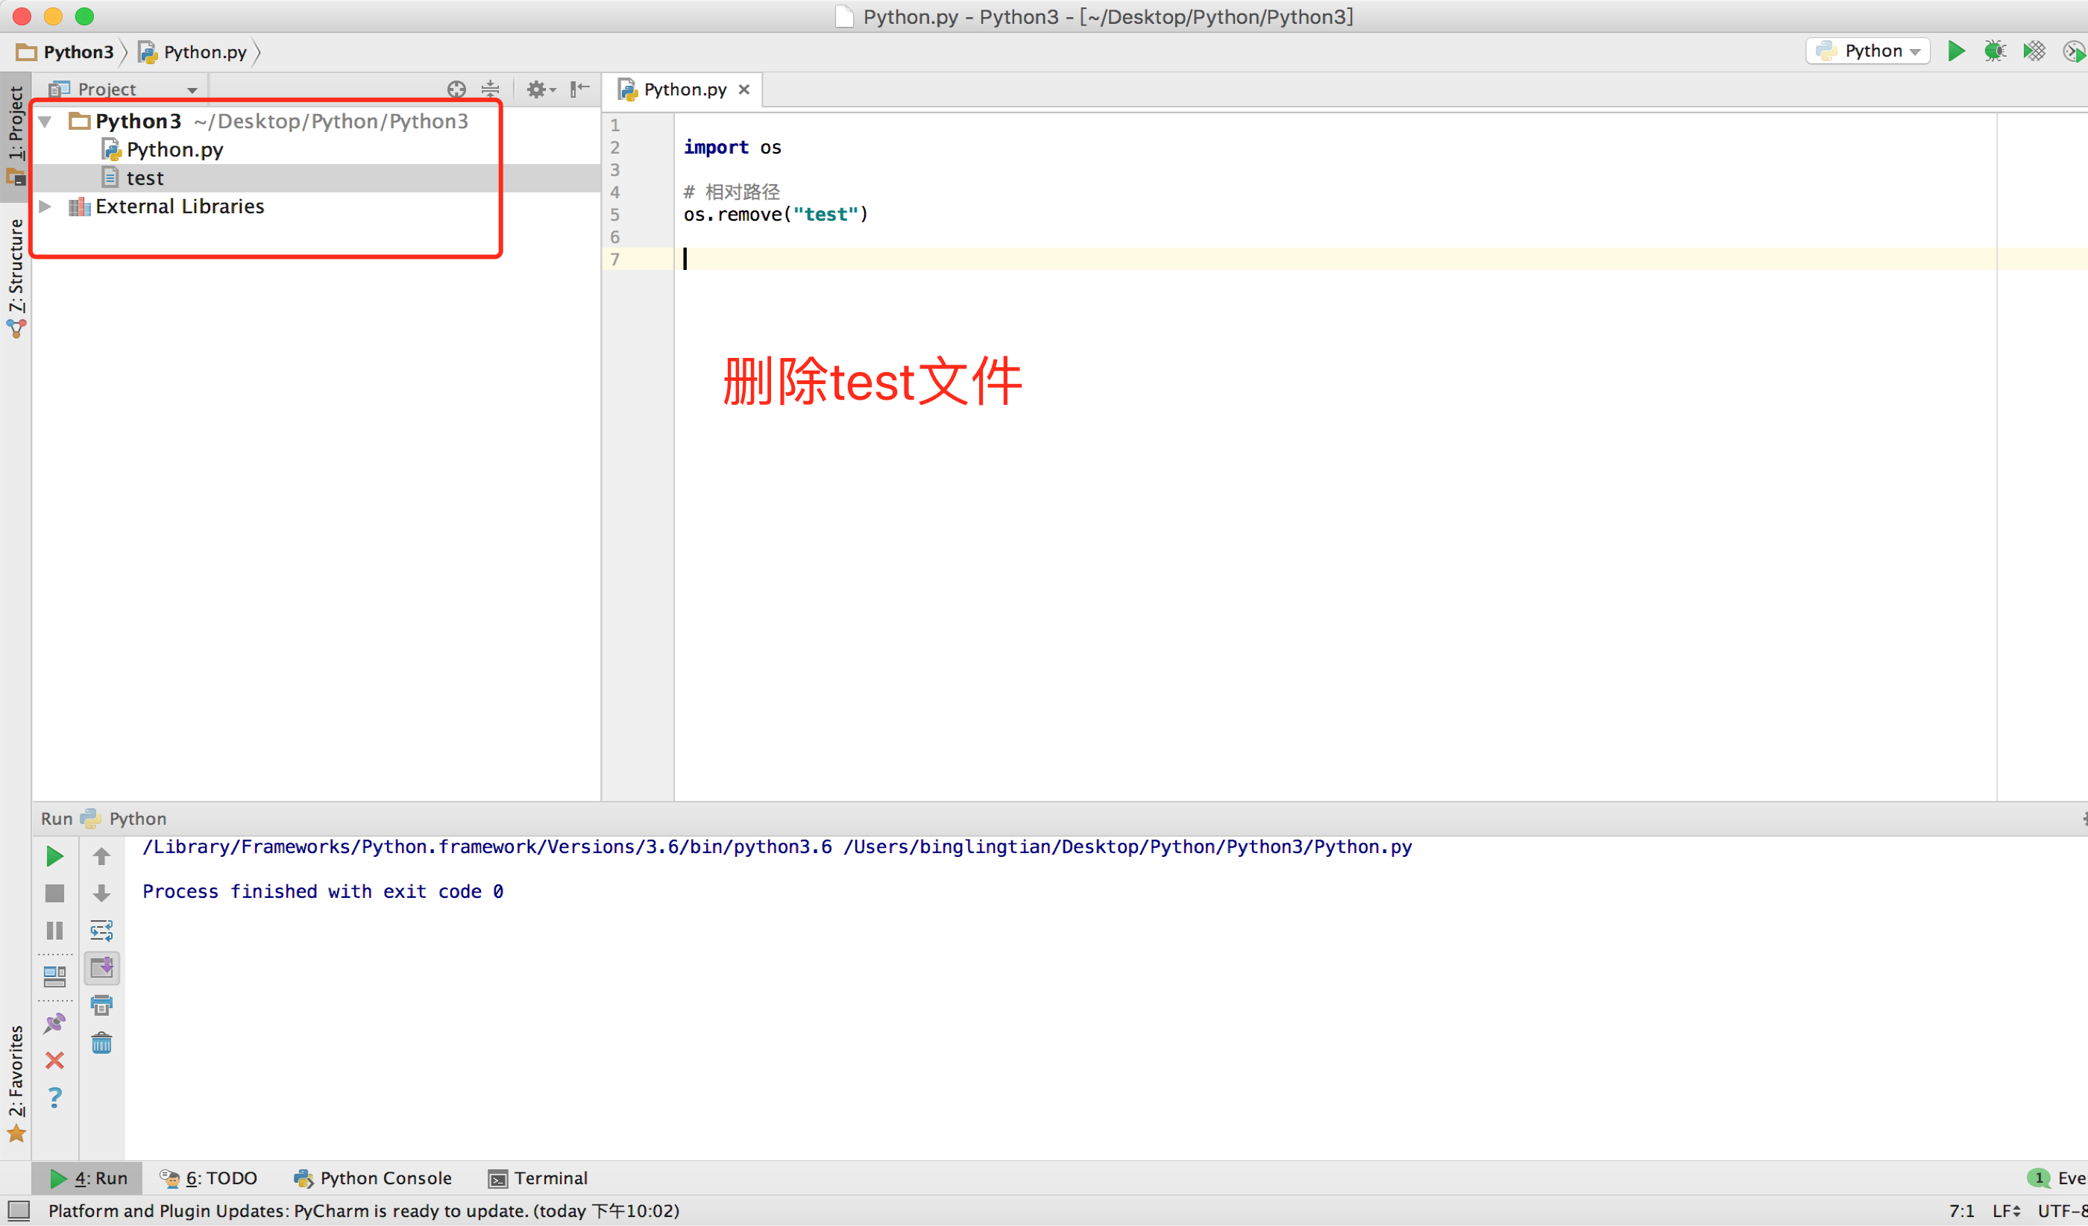Close the Python.py editor tab
Image resolution: width=2088 pixels, height=1226 pixels.
coord(744,89)
